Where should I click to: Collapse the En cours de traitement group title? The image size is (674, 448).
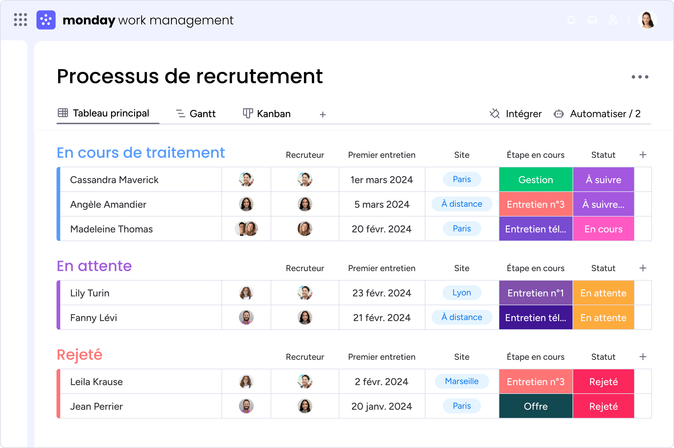pyautogui.click(x=141, y=153)
